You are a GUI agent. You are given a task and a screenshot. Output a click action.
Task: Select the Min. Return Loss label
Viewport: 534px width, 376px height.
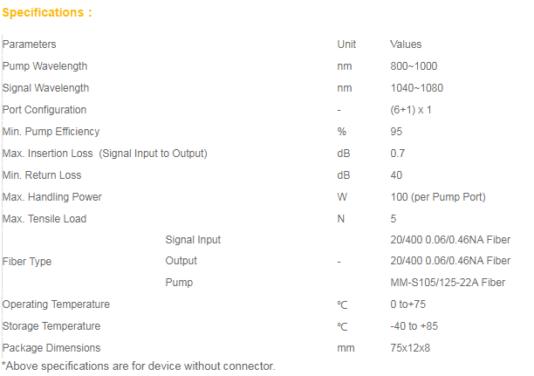pyautogui.click(x=42, y=175)
